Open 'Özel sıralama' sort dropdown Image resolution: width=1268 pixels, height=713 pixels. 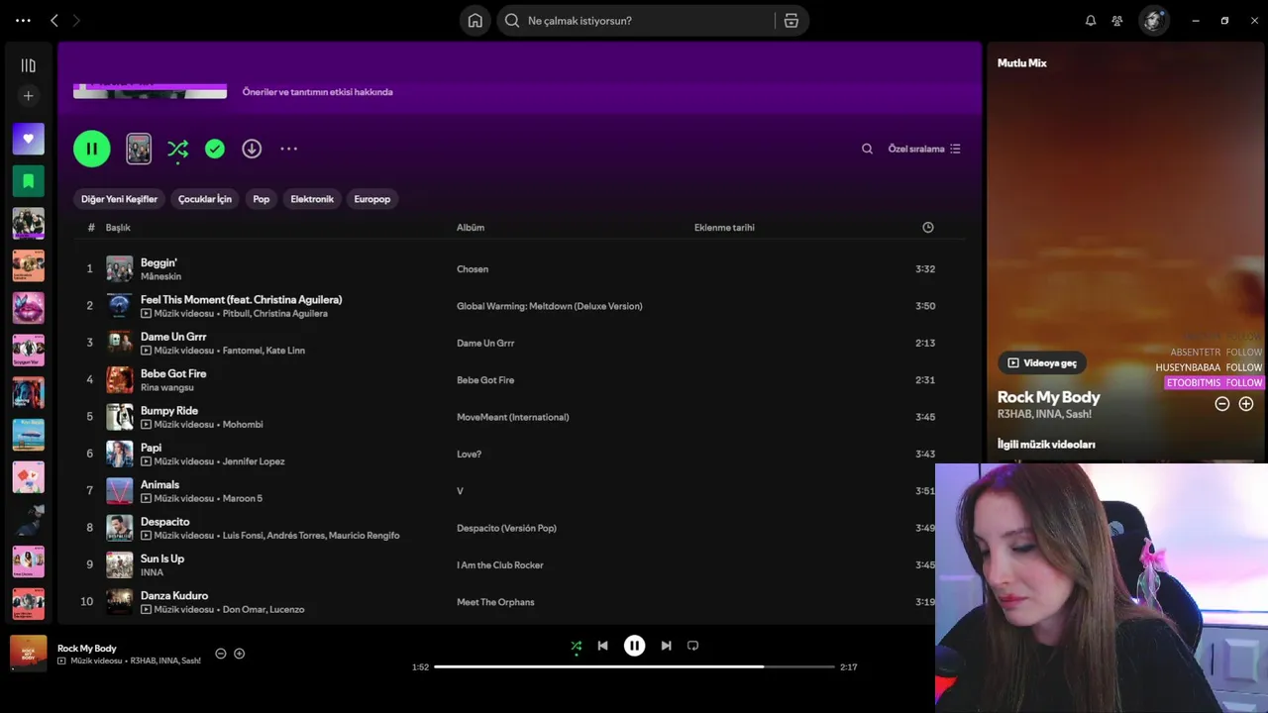(924, 149)
